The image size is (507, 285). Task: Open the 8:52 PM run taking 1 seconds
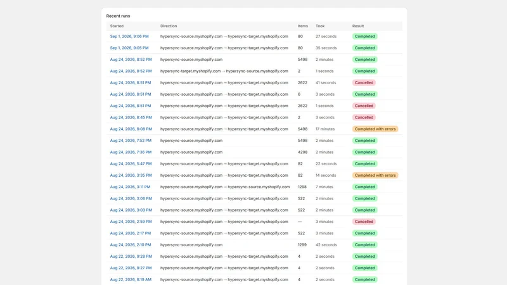131,71
